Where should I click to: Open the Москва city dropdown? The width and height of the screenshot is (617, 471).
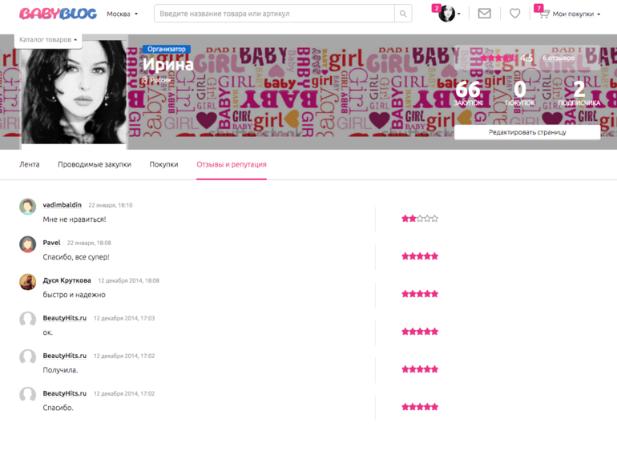(122, 14)
